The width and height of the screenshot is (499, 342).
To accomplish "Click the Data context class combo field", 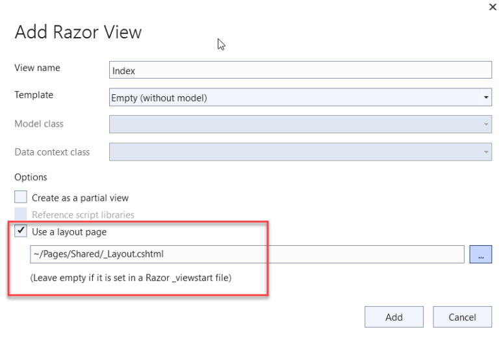I will (300, 152).
